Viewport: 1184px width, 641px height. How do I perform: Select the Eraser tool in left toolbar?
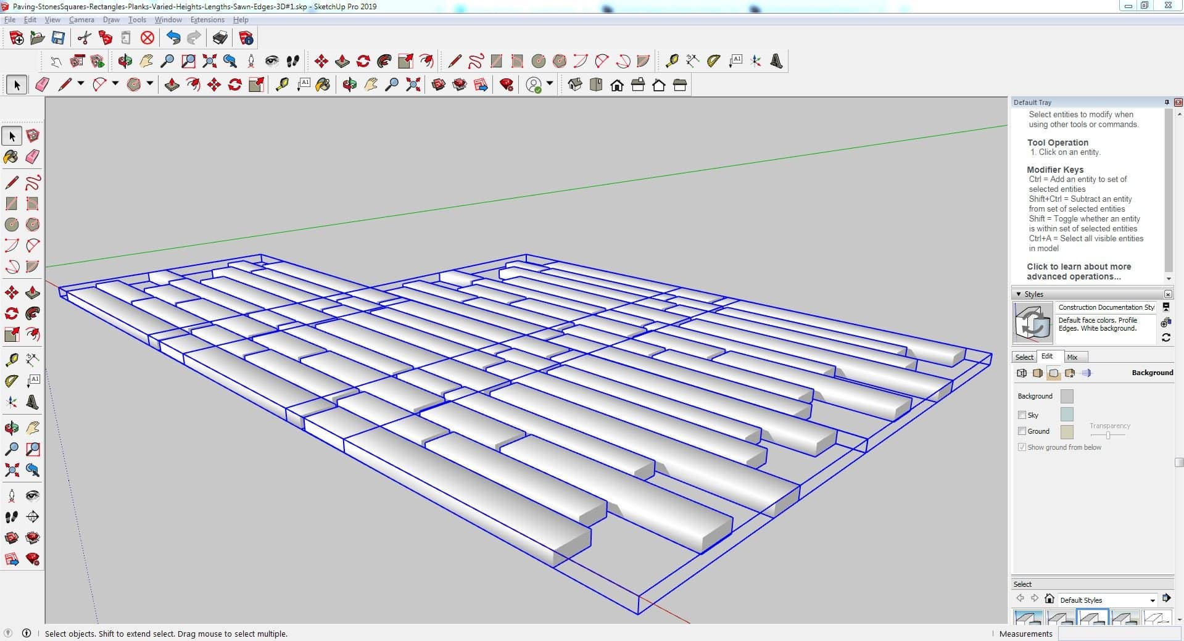pyautogui.click(x=33, y=157)
